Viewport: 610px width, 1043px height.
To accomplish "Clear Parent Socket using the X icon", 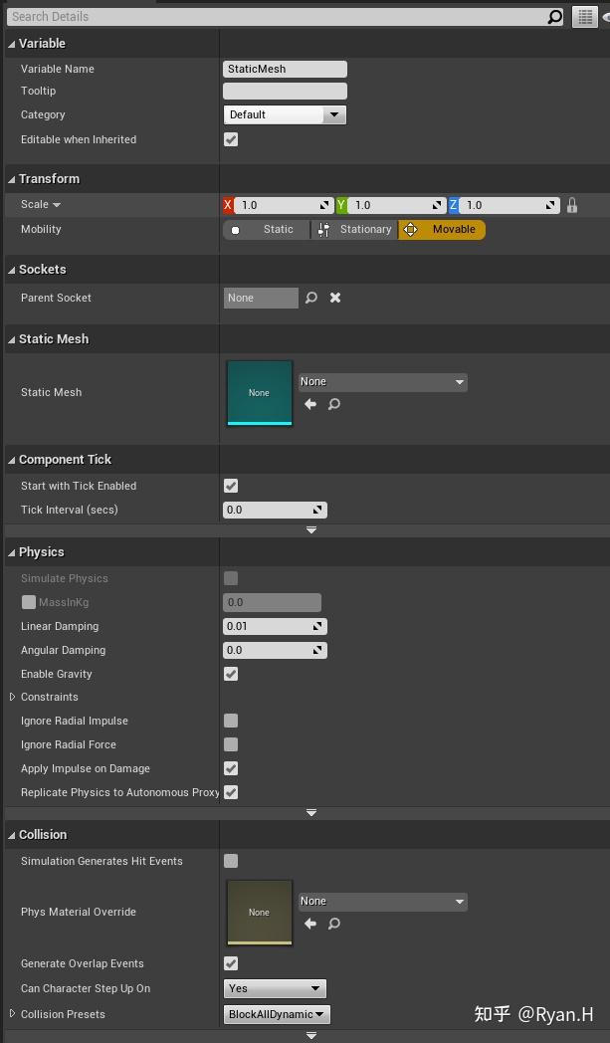I will (x=335, y=298).
